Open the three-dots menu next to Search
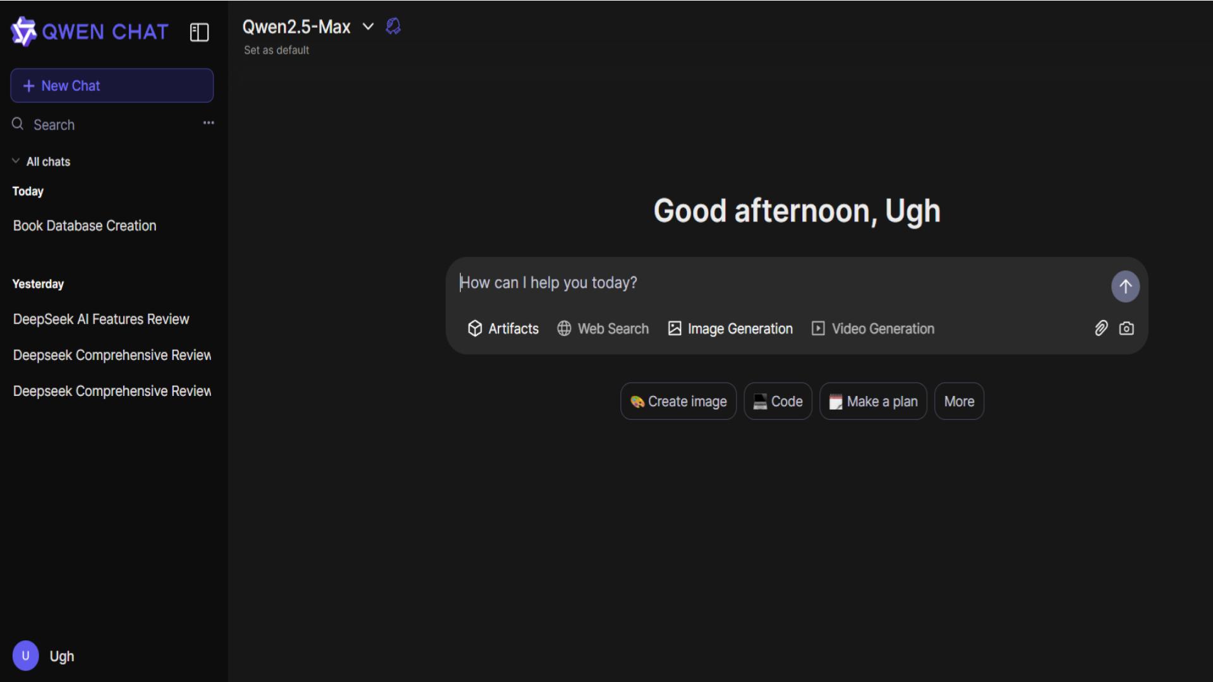This screenshot has height=682, width=1213. [x=208, y=123]
